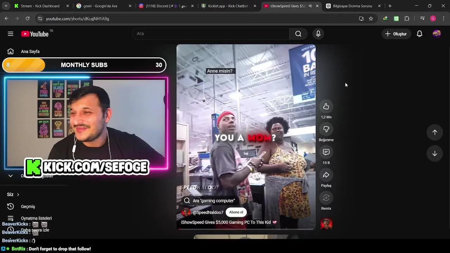The width and height of the screenshot is (450, 253).
Task: Start voice search with the microphone
Action: [318, 34]
